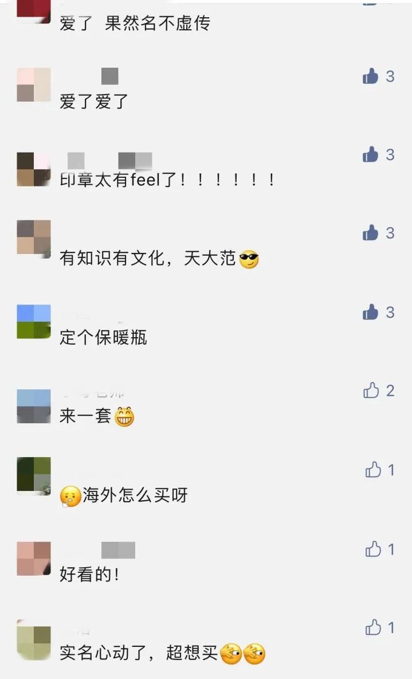This screenshot has width=412, height=679.
Task: Unlike the "印章太有feel了" comment
Action: coord(370,155)
